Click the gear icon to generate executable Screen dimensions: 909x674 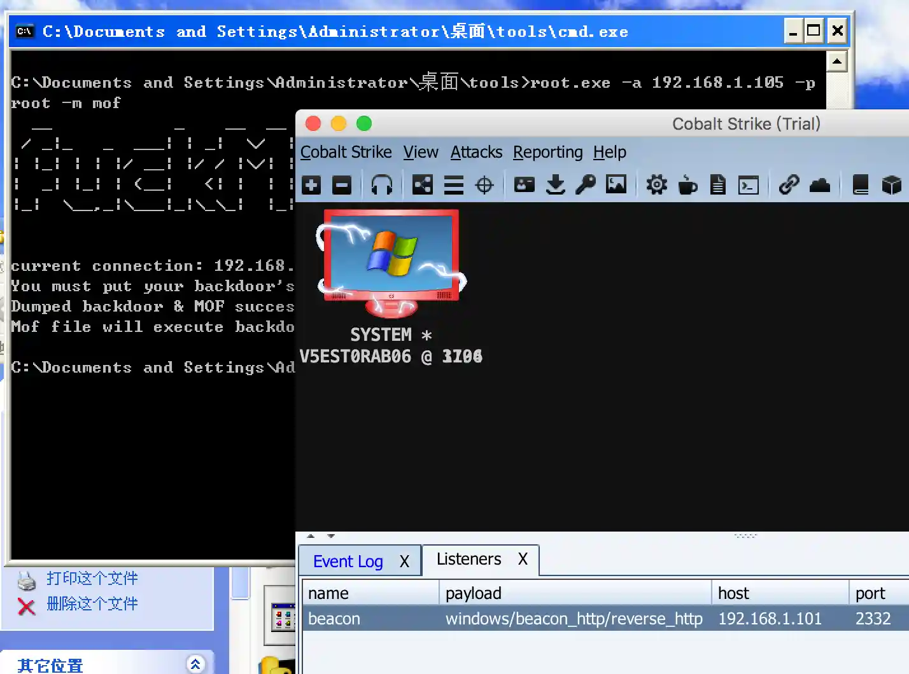tap(657, 185)
